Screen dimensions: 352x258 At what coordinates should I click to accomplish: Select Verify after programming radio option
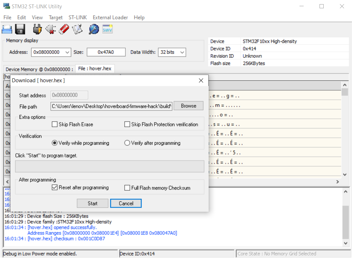coord(127,143)
